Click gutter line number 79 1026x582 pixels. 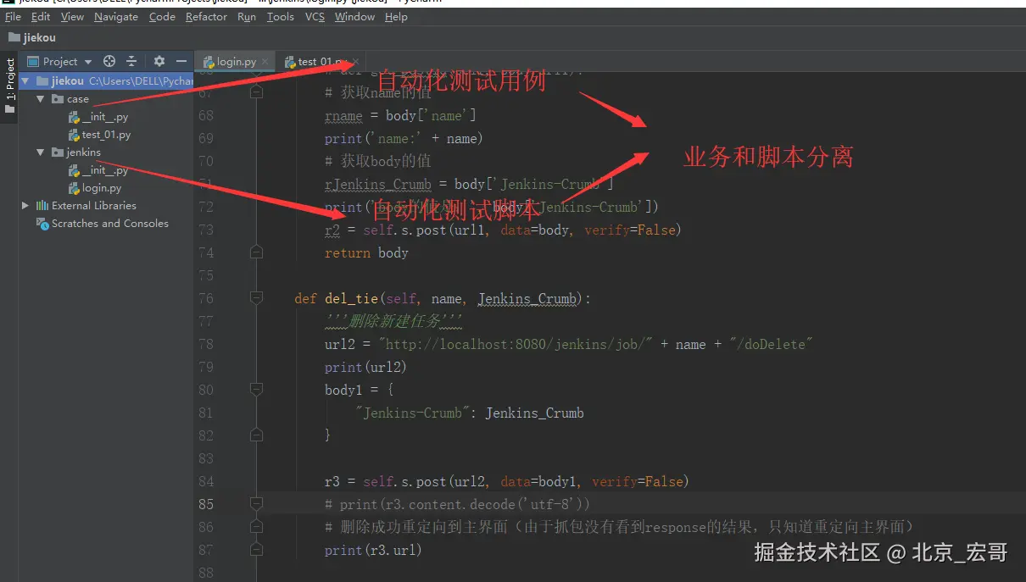pos(206,367)
